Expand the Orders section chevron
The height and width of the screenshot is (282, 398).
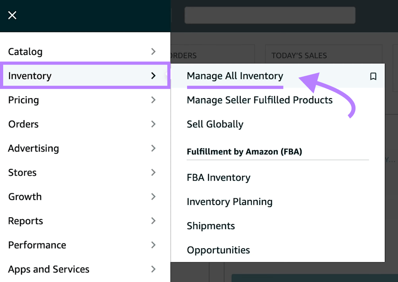pos(153,124)
